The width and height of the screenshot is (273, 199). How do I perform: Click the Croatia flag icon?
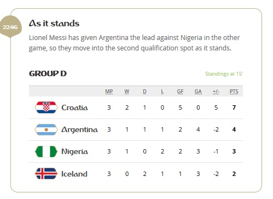pyautogui.click(x=46, y=107)
